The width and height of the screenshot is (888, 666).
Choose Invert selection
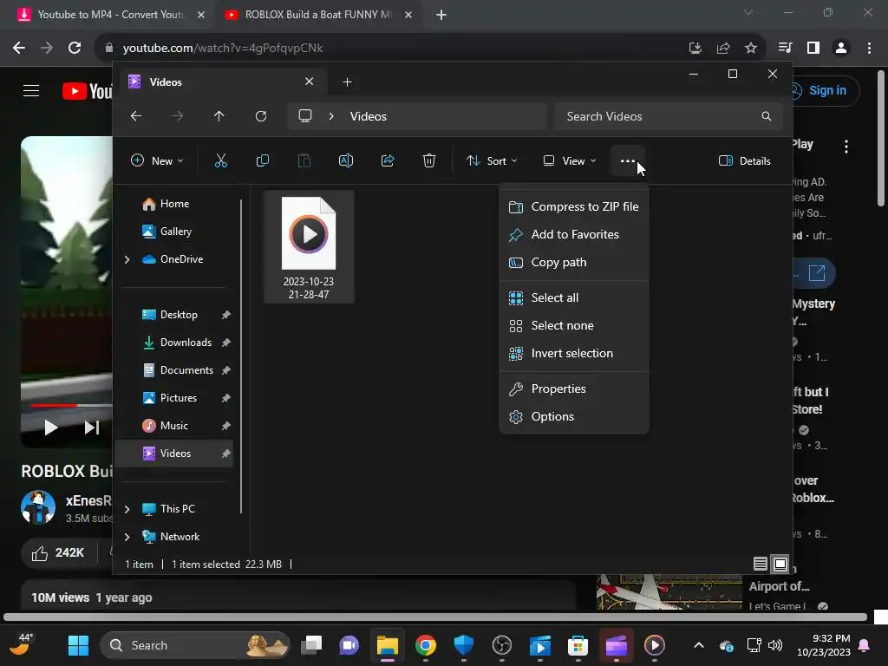point(574,354)
